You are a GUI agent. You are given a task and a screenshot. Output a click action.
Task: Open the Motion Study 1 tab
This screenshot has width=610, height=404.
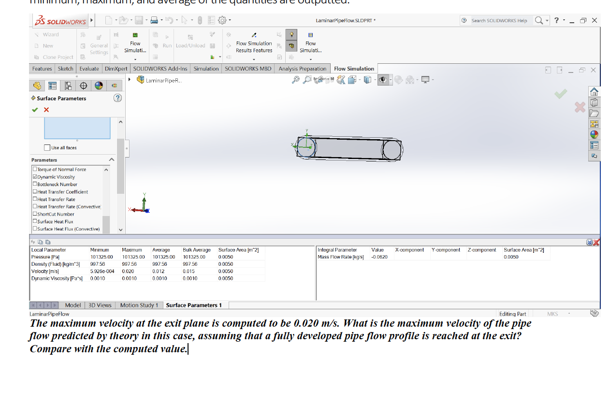coord(139,305)
